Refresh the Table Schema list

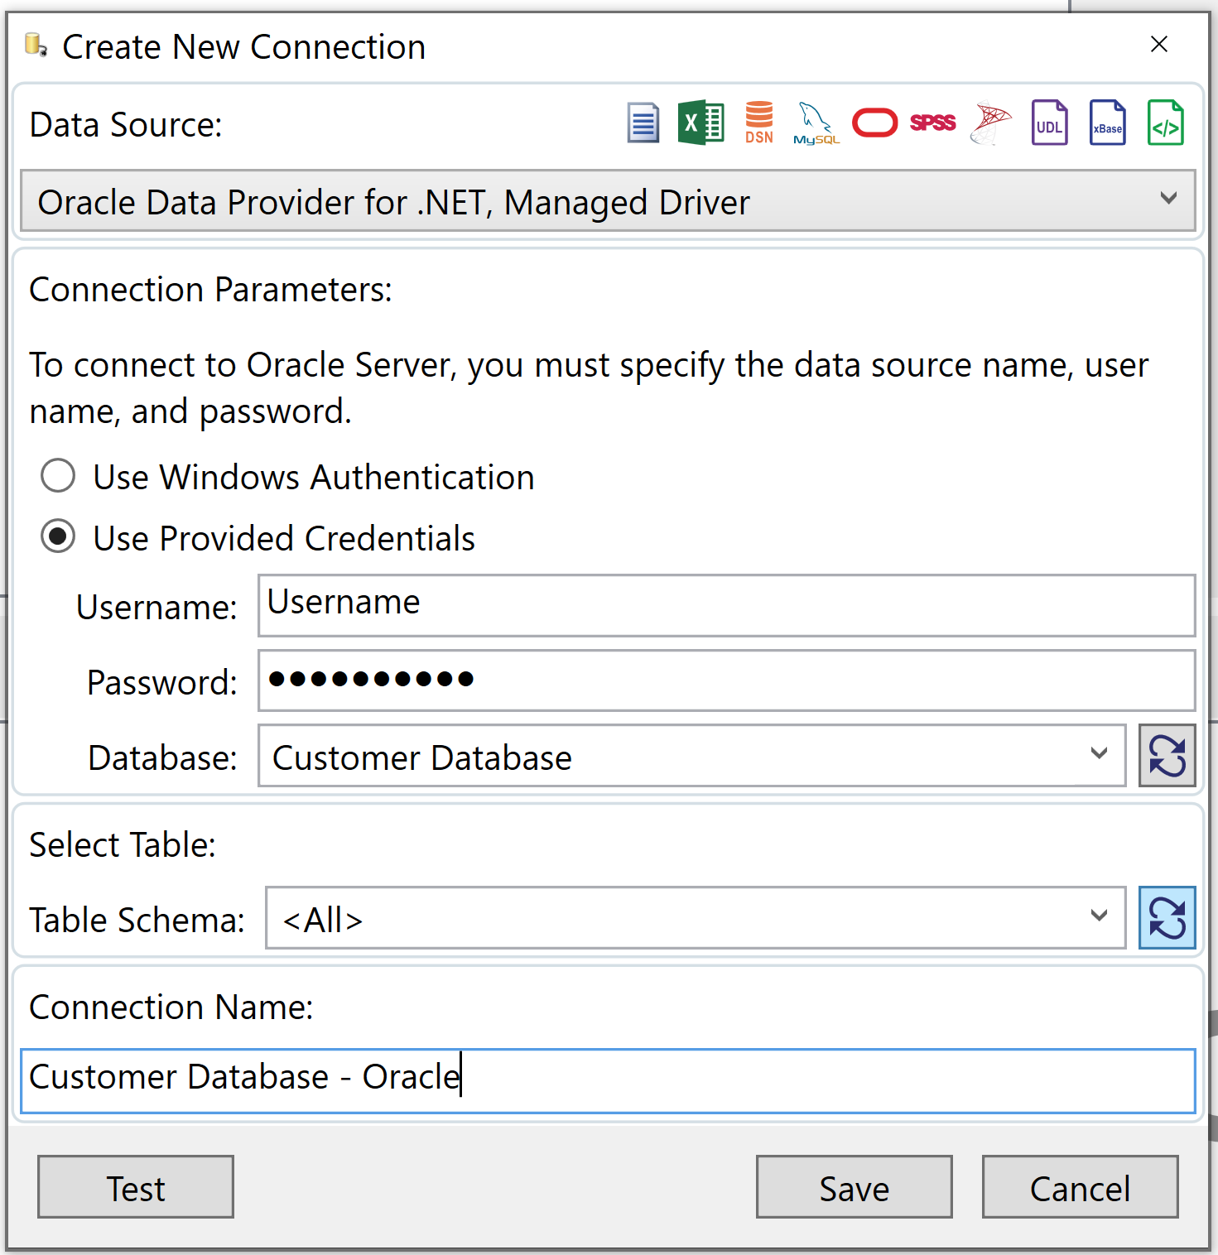point(1167,917)
